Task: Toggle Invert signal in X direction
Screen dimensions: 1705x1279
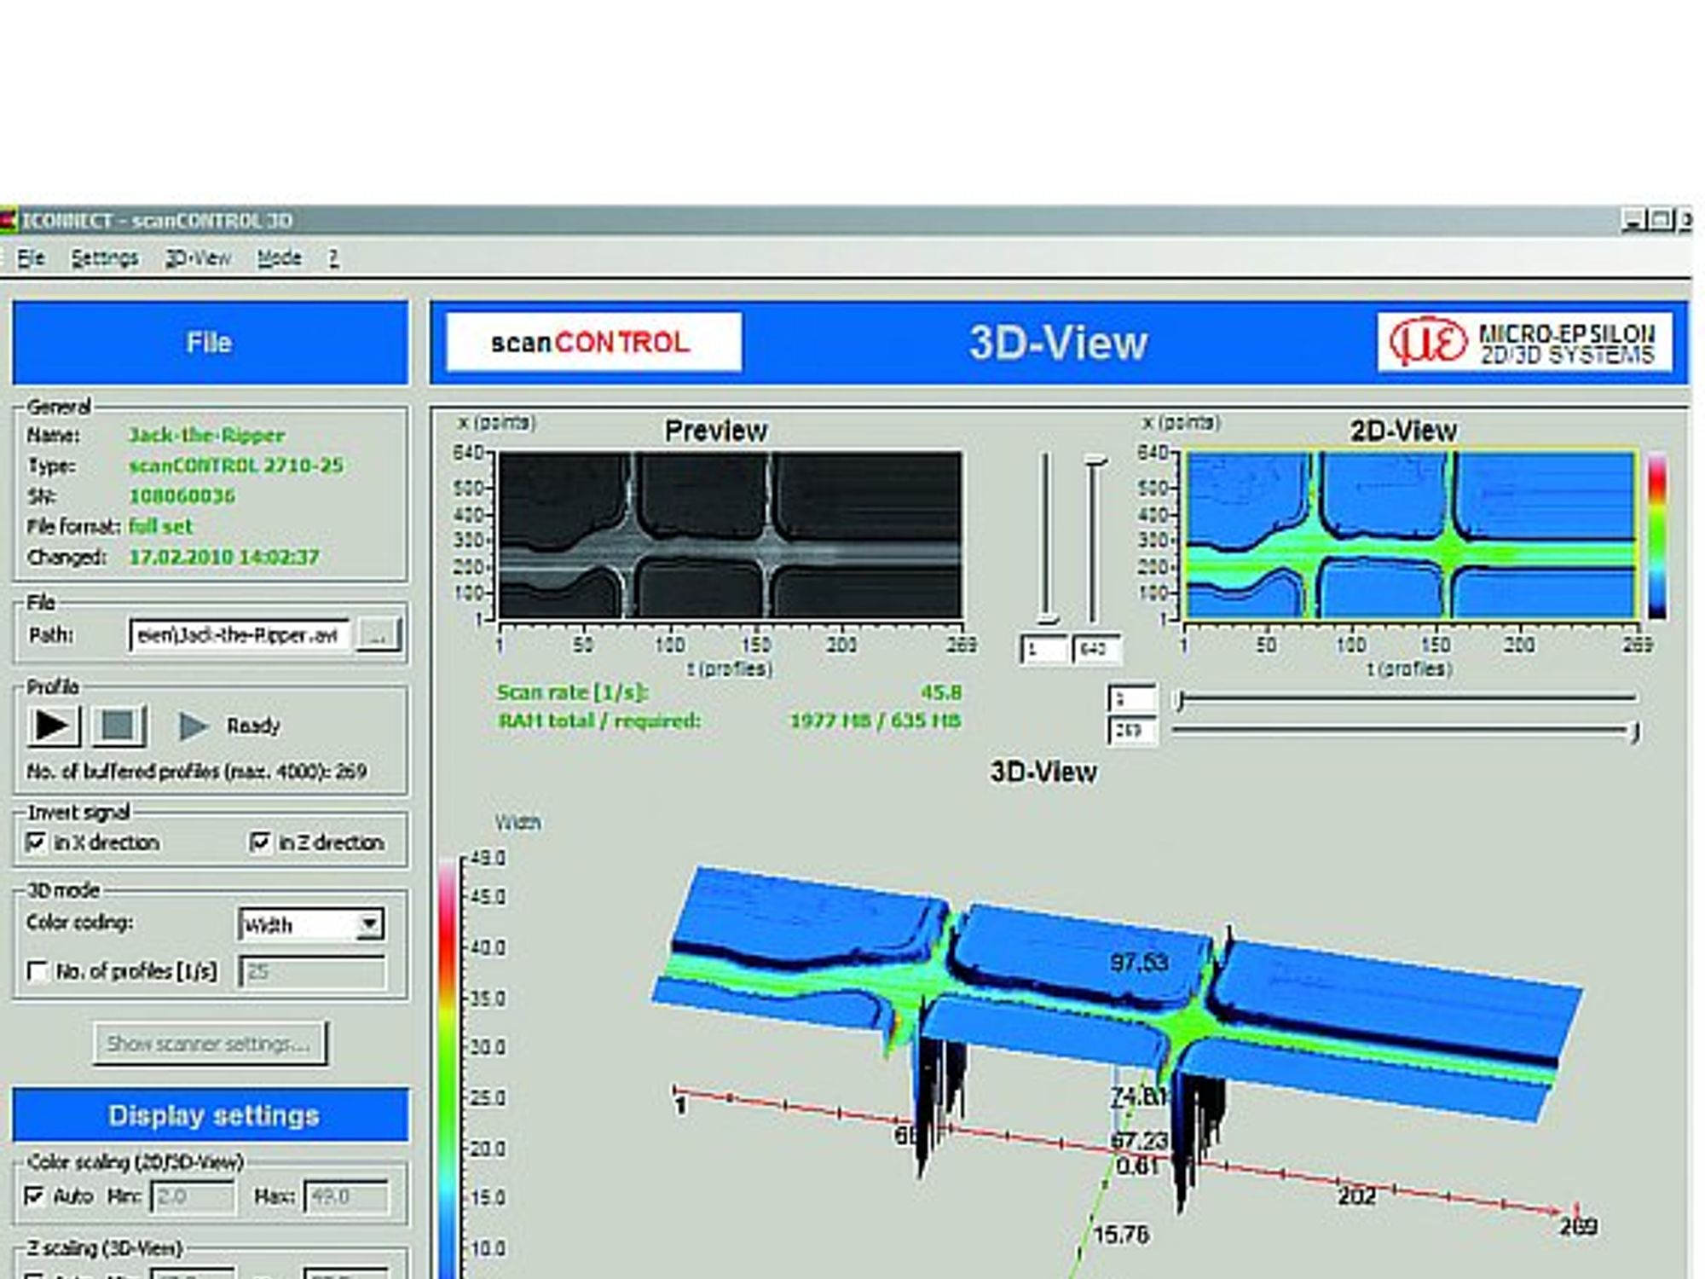Action: point(37,842)
